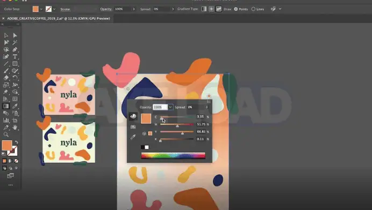372x210 pixels.
Task: Choose the Magic Wand tool
Action: (15, 42)
